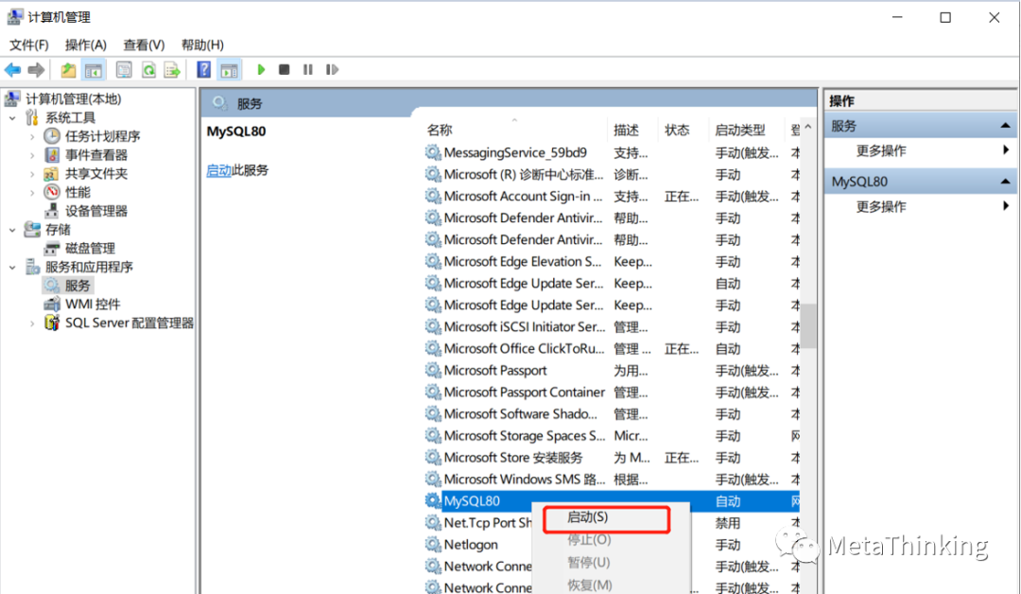Select the MessagingService_59bd9 service row
Screen dimensions: 1021x594
(x=611, y=152)
